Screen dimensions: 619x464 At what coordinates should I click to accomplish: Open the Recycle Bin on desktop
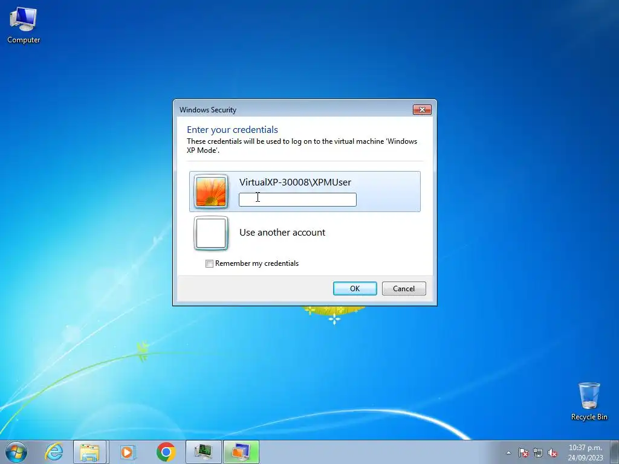tap(589, 401)
